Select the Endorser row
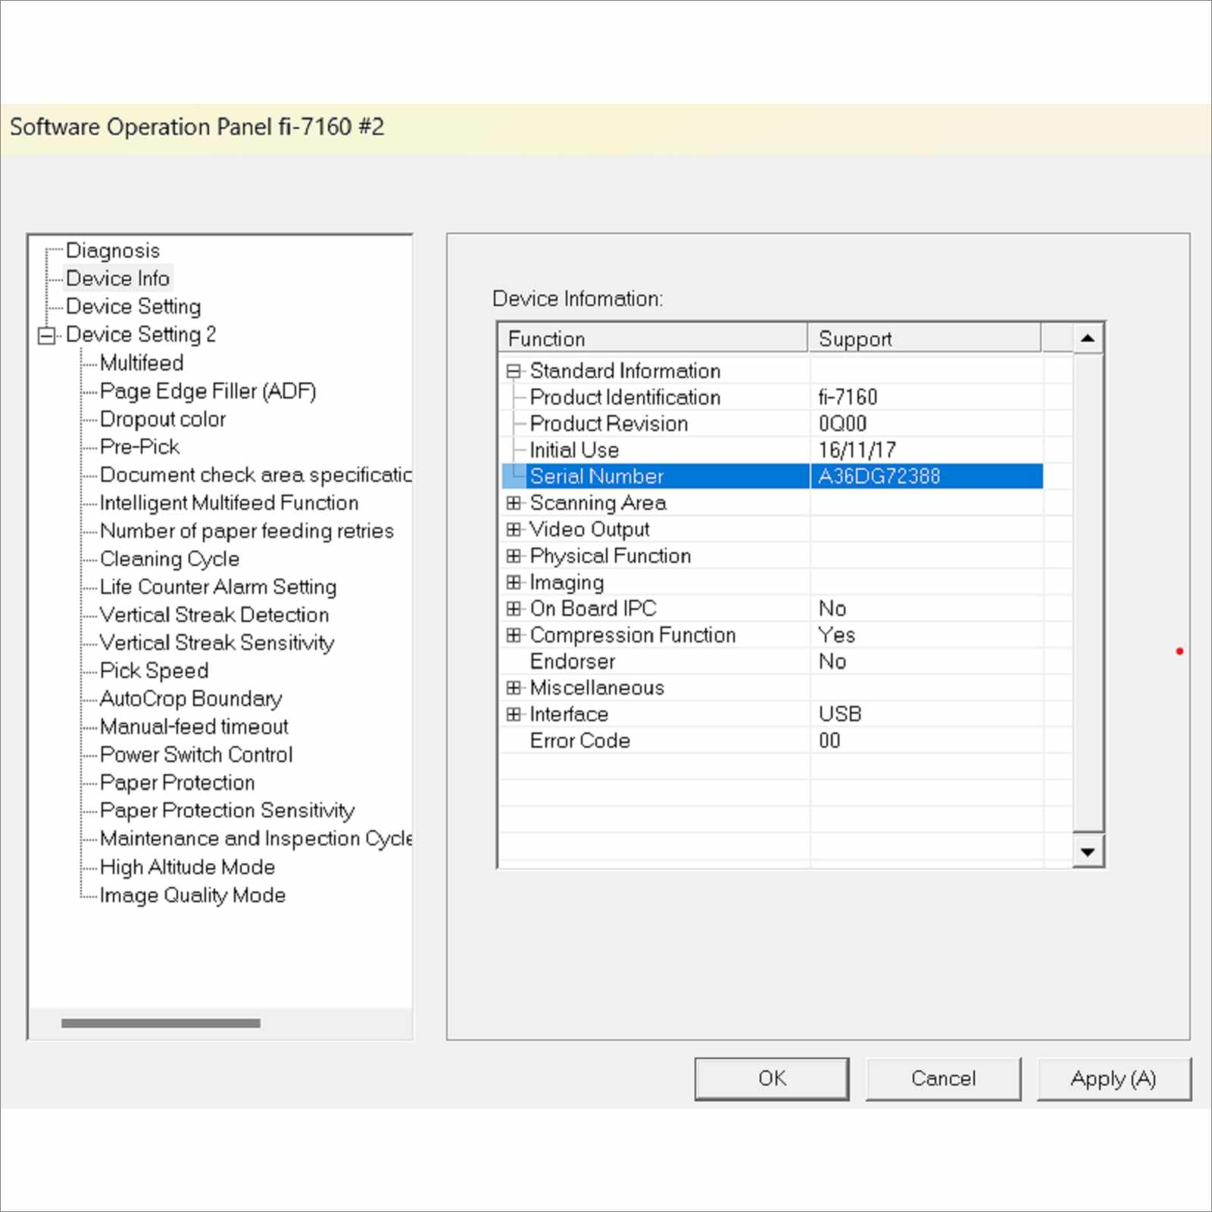This screenshot has height=1212, width=1212. 773,661
